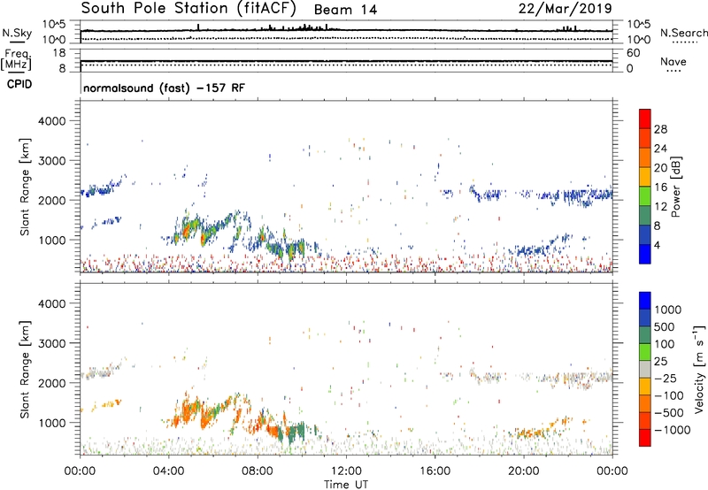Image resolution: width=708 pixels, height=490 pixels.
Task: Click the '60' Nave axis tick label
Action: [633, 53]
